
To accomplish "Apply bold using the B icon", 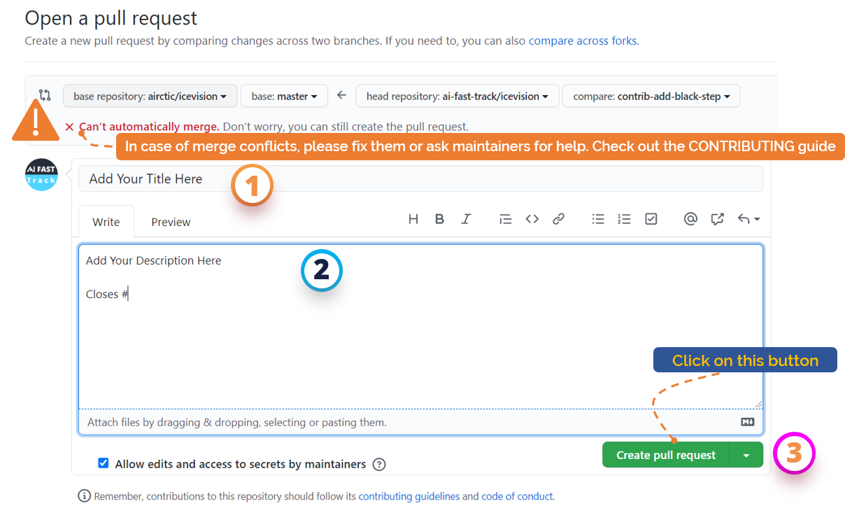I will click(439, 219).
